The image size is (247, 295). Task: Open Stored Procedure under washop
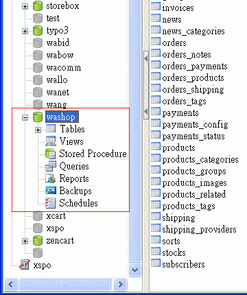point(93,154)
